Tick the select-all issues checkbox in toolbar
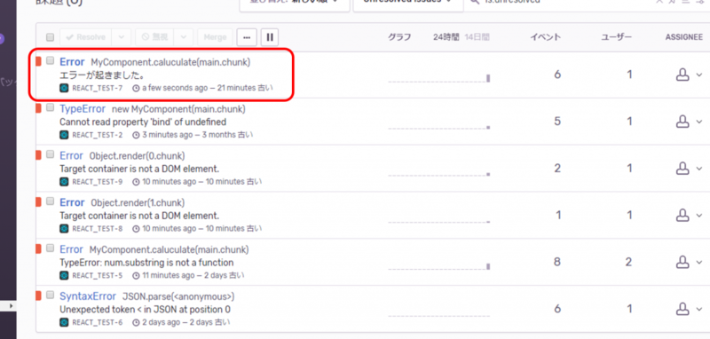710x339 pixels. 51,37
